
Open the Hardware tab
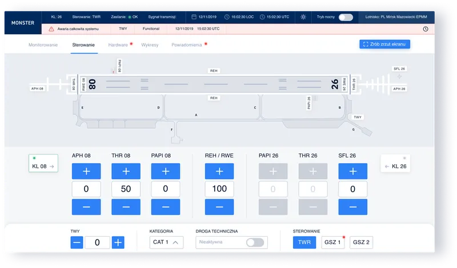pyautogui.click(x=118, y=45)
